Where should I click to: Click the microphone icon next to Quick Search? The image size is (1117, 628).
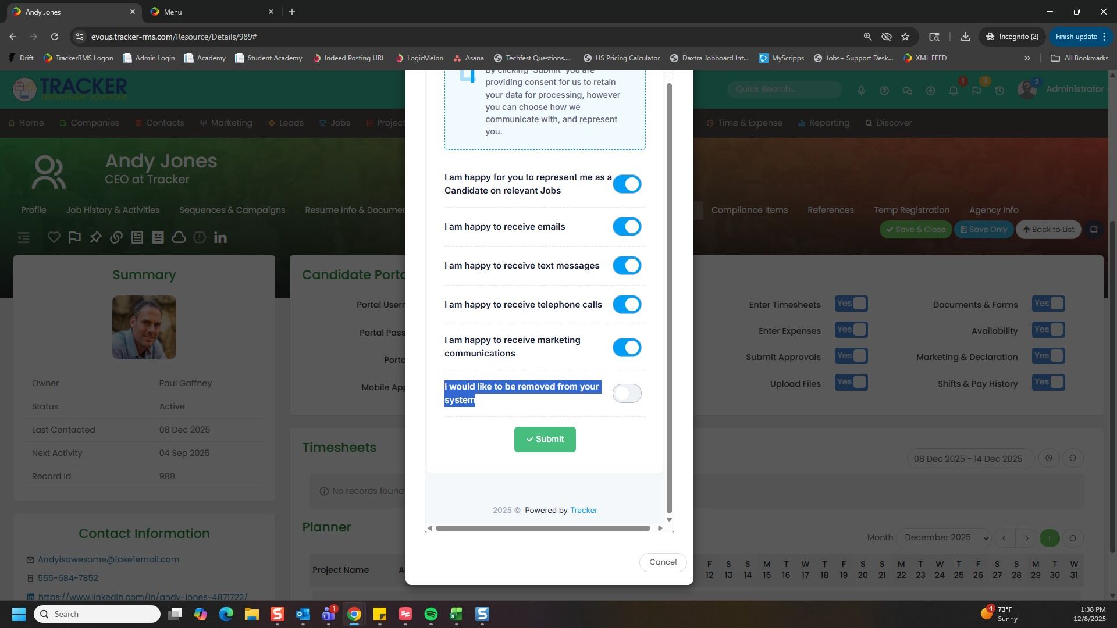point(861,91)
